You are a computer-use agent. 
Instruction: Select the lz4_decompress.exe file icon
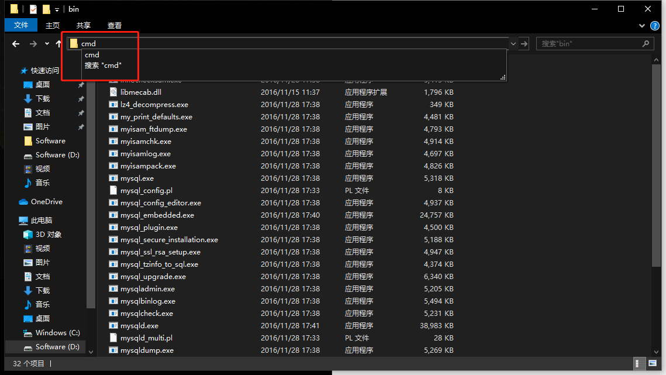pos(113,104)
